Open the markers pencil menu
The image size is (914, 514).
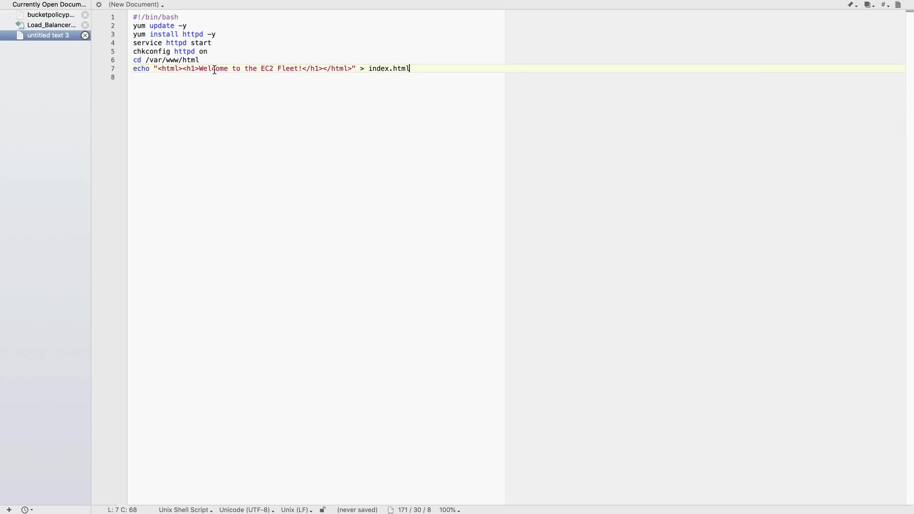[x=852, y=5]
